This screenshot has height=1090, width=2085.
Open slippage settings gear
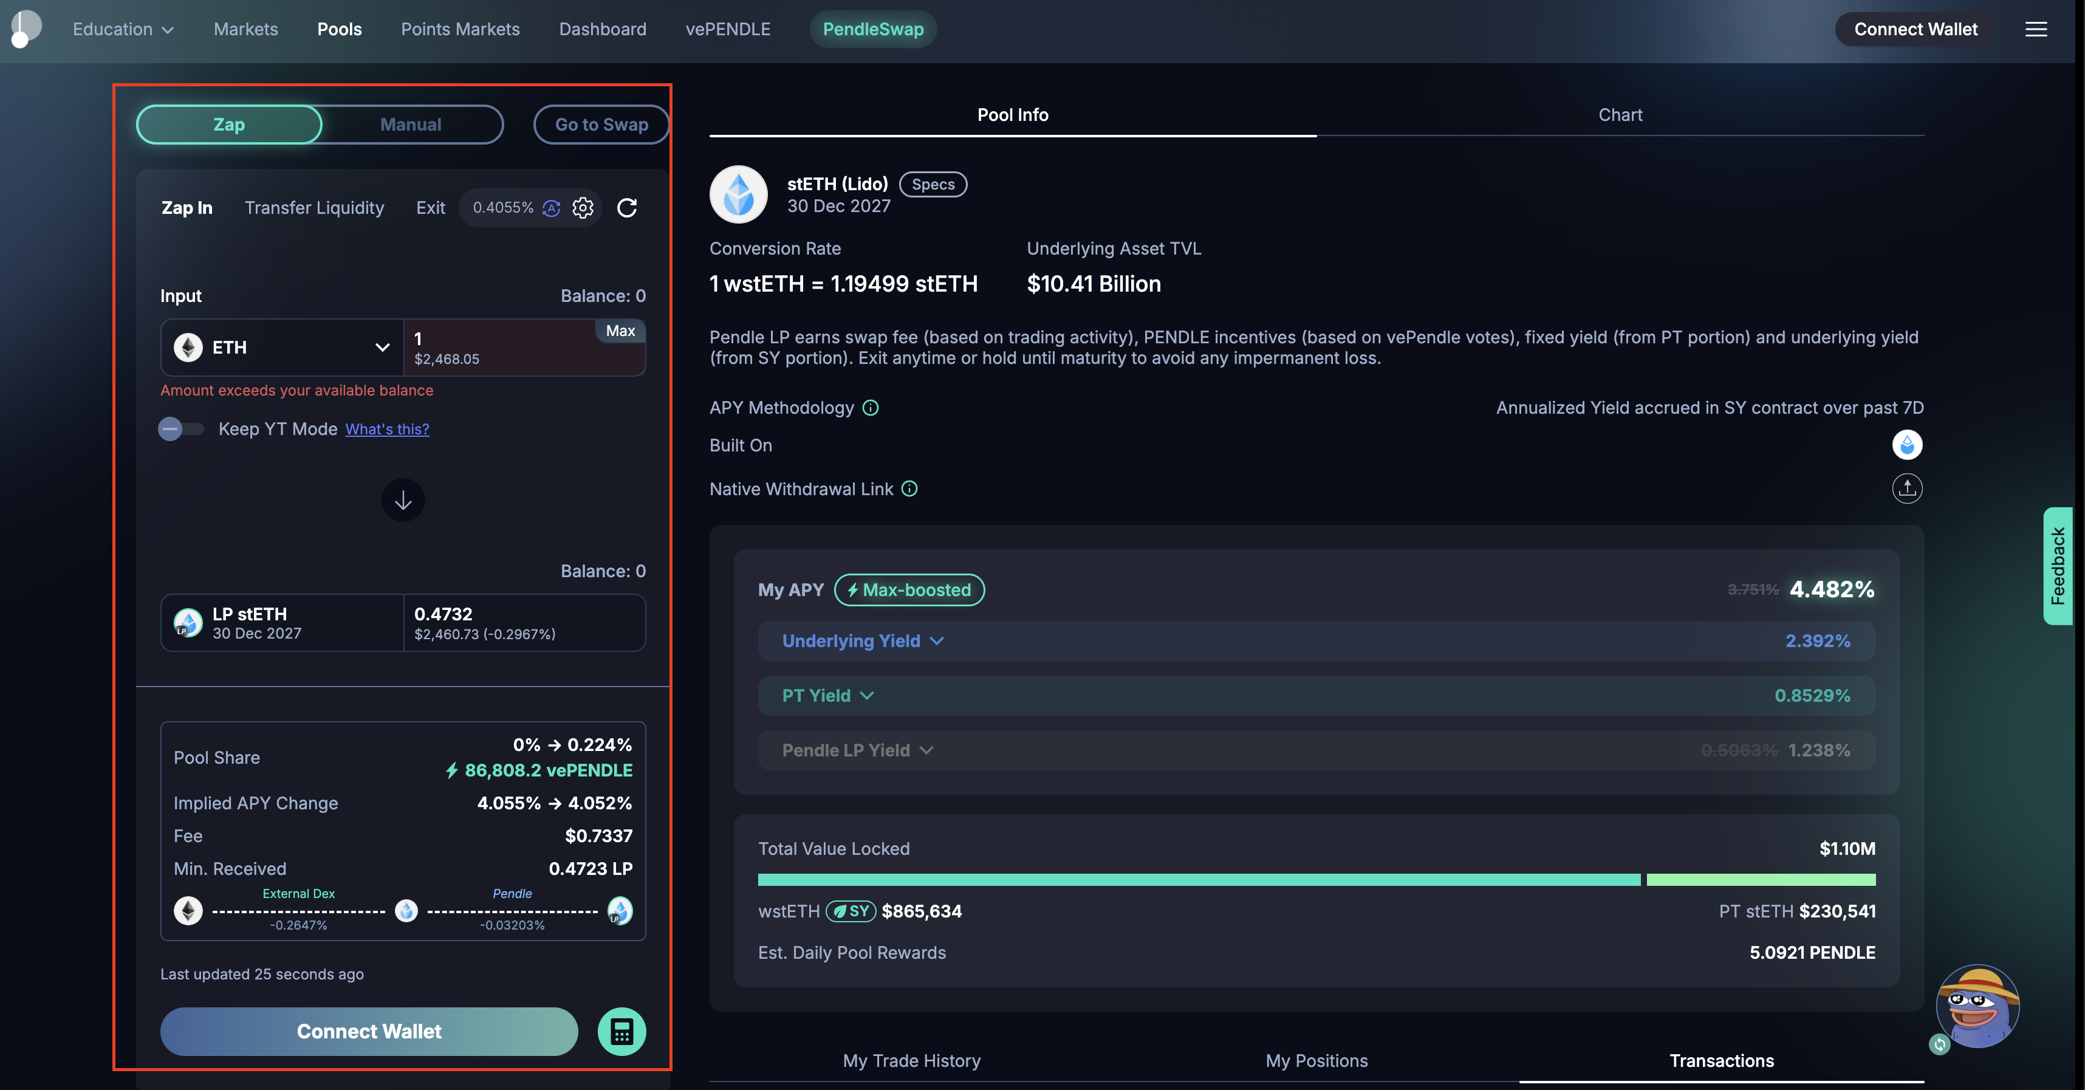(x=583, y=207)
